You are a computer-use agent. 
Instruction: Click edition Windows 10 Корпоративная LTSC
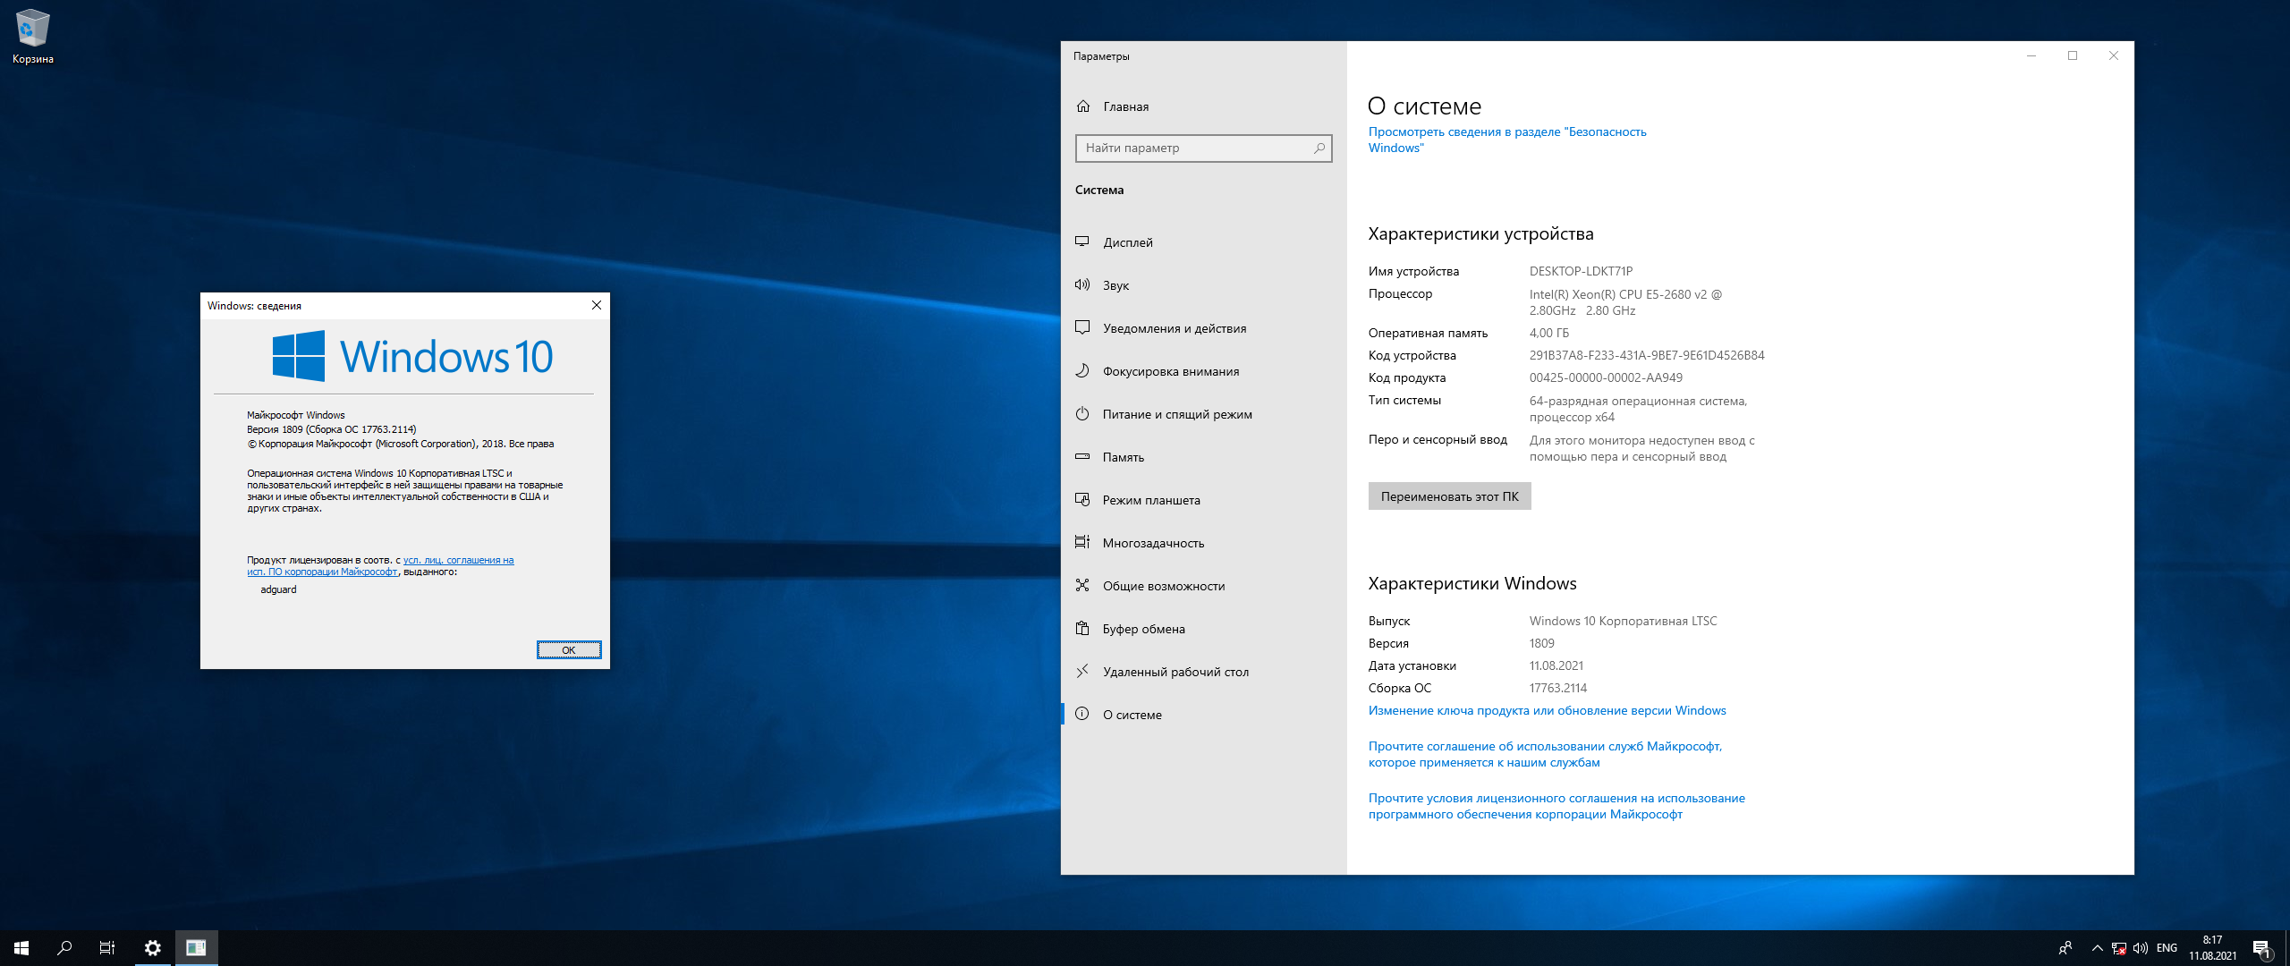(1623, 621)
